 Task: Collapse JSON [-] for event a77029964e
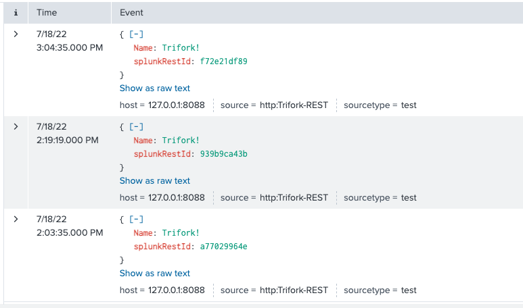136,219
